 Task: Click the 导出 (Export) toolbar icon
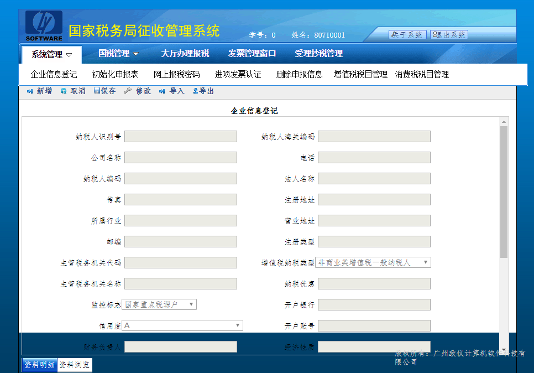pyautogui.click(x=195, y=91)
